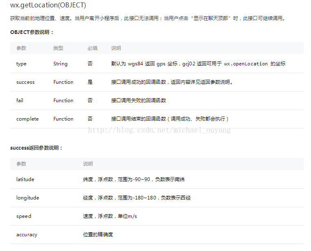Select the 'speed' parameter cell
The width and height of the screenshot is (311, 251).
(x=24, y=216)
